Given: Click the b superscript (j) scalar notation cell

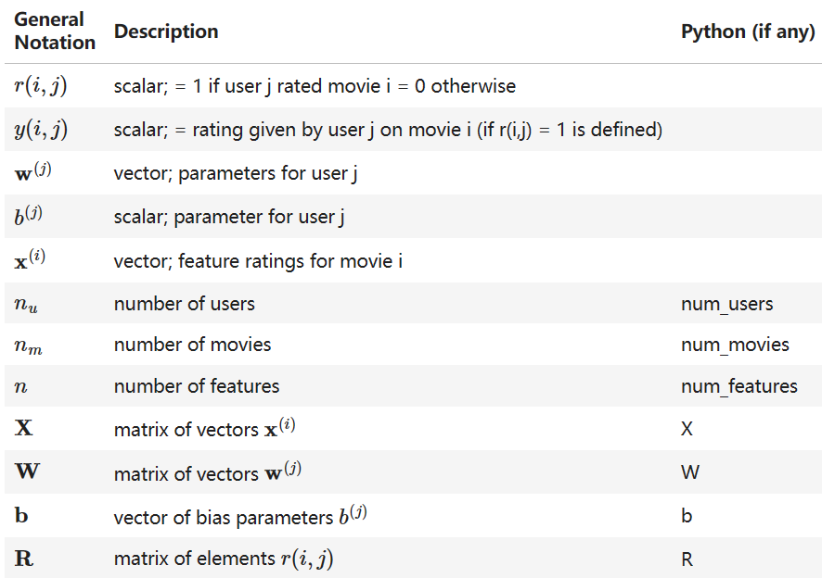Looking at the screenshot, I should coord(29,217).
